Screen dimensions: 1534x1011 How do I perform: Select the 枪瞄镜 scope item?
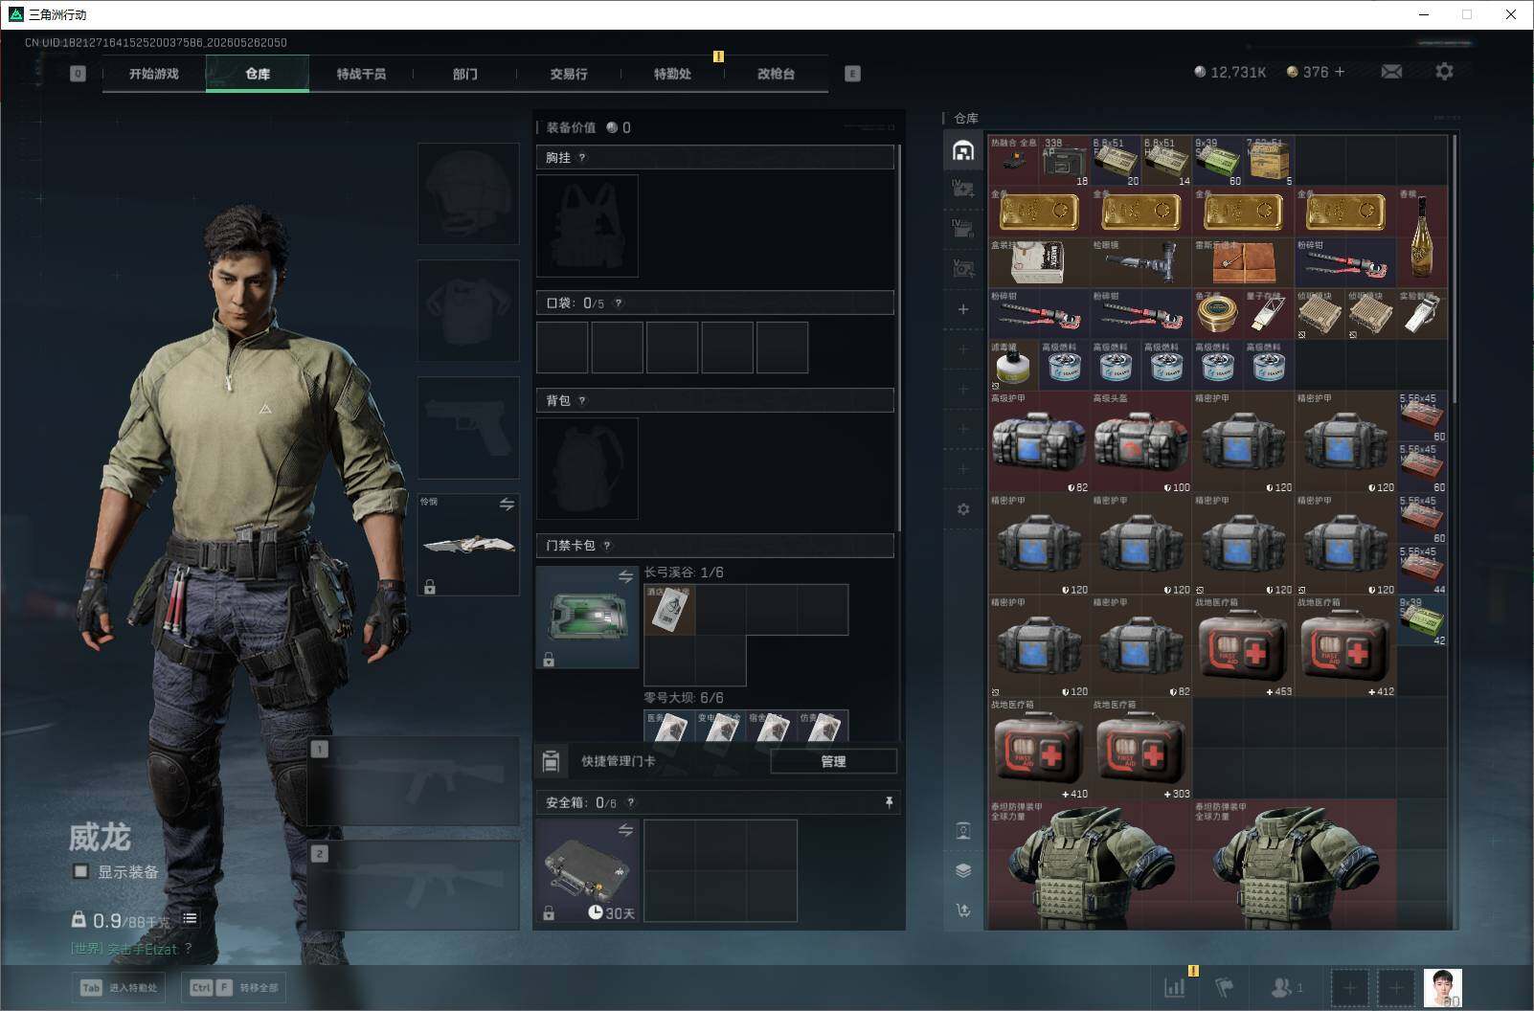point(1141,262)
